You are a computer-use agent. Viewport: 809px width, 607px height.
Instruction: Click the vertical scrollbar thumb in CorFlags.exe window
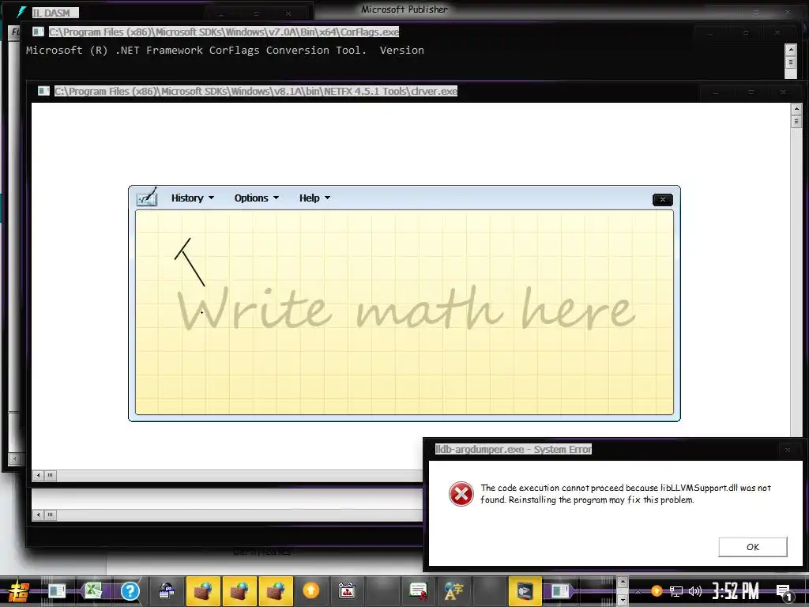tap(790, 62)
